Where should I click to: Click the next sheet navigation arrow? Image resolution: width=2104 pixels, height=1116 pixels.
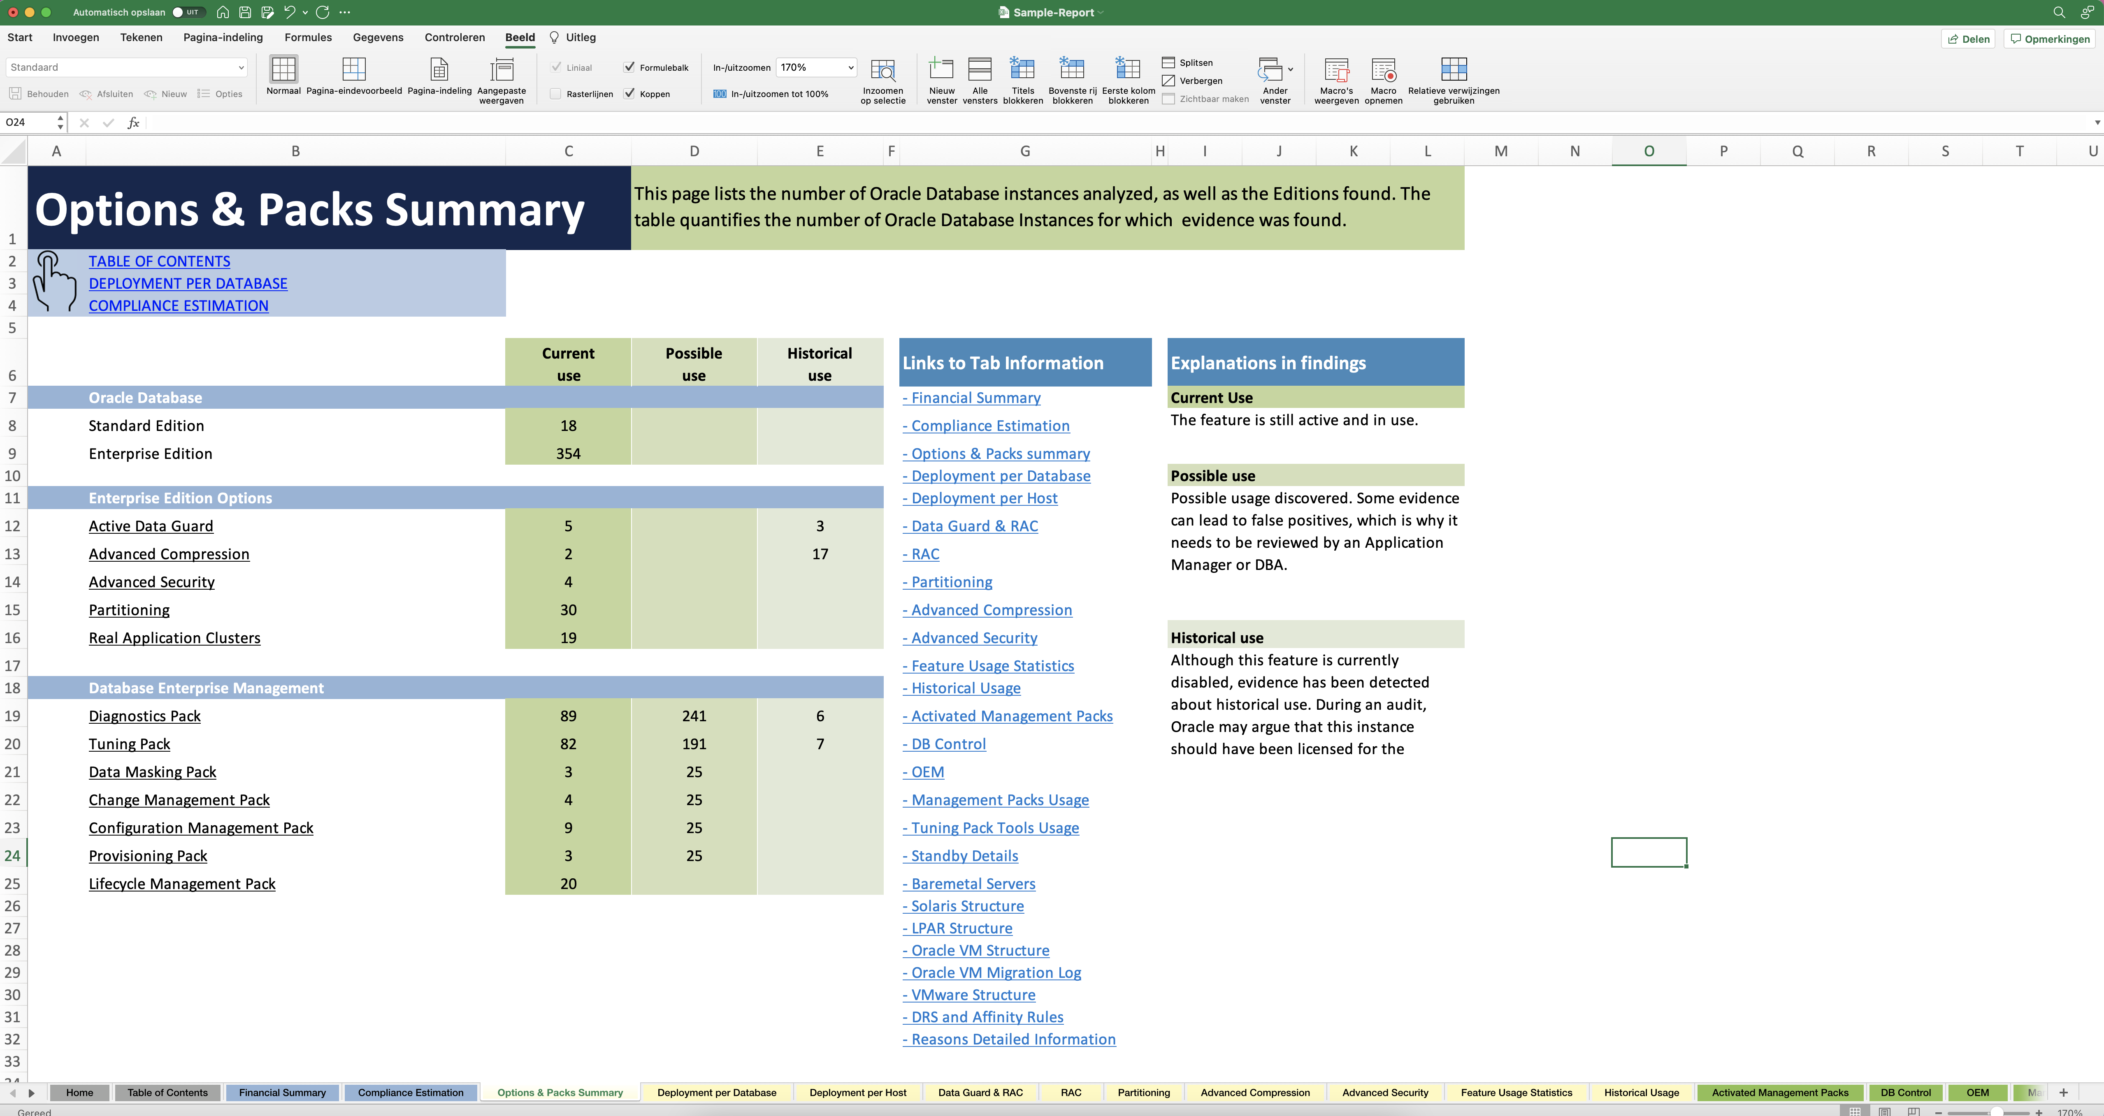[x=32, y=1092]
